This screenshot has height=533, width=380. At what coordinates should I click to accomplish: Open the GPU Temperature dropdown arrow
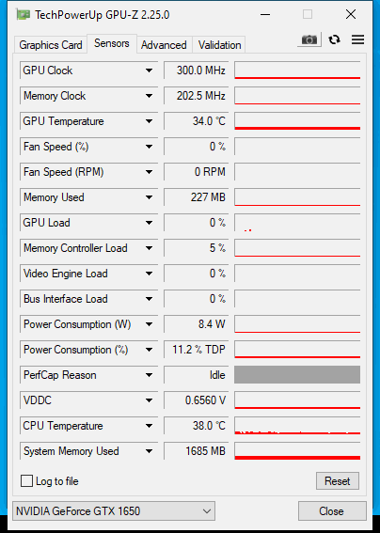[149, 121]
